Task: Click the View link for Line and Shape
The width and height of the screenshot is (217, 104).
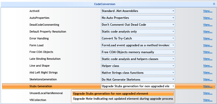Action: (208, 66)
